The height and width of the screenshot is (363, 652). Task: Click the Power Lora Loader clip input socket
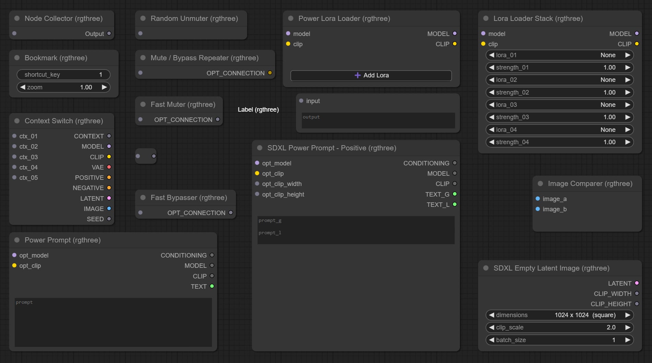[x=288, y=44]
